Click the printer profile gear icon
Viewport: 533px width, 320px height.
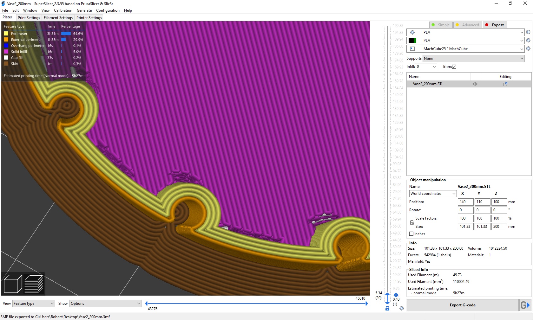(x=528, y=49)
